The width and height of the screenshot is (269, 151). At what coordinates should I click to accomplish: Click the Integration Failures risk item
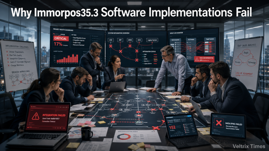pos(79,40)
